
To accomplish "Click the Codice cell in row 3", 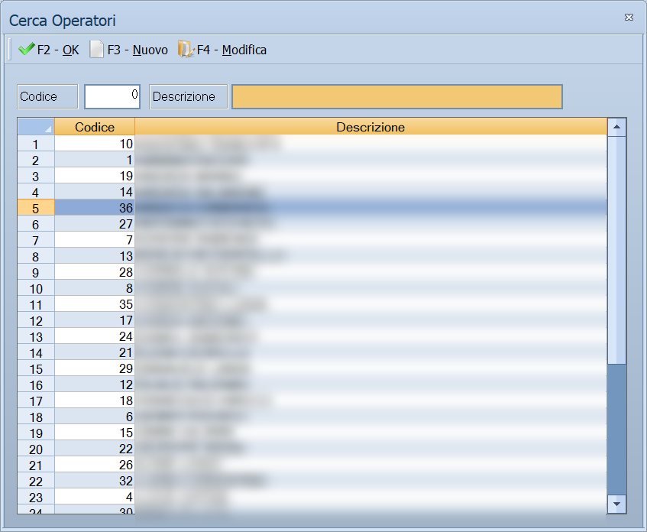I will [95, 176].
